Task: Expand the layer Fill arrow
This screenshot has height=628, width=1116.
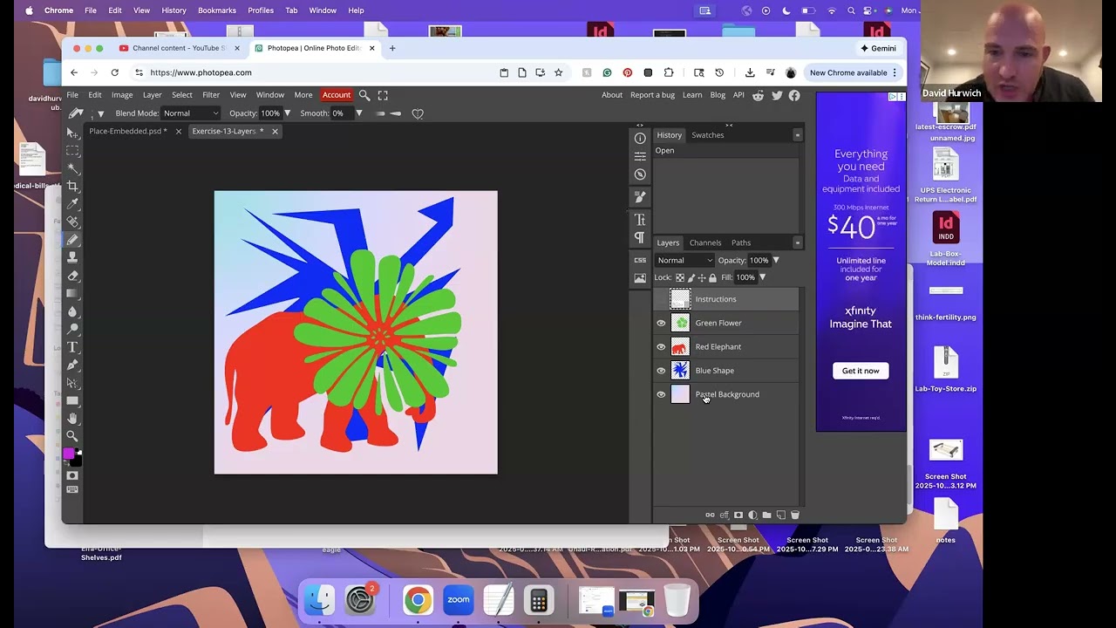Action: point(762,277)
